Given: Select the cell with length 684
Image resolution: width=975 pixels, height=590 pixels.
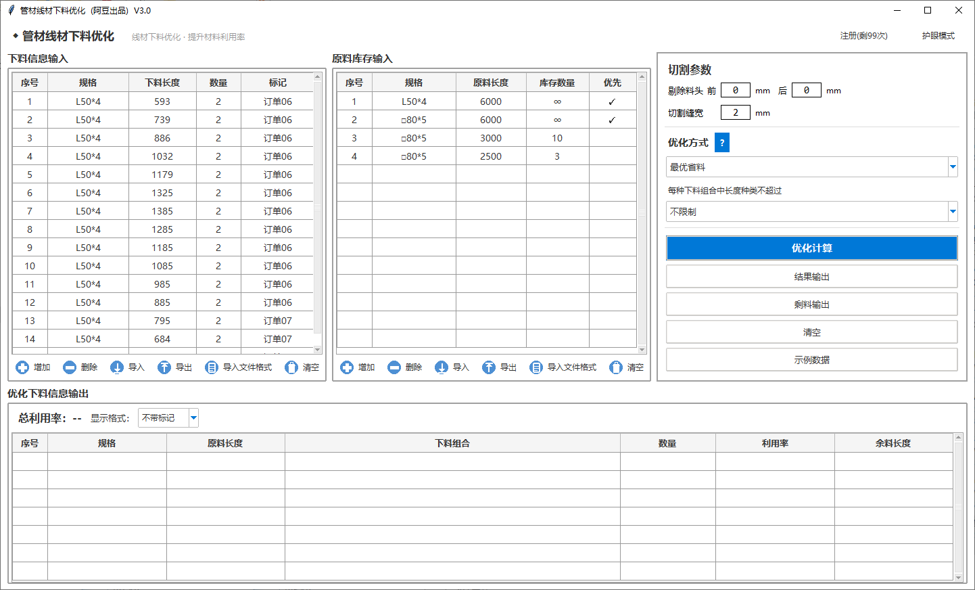Looking at the screenshot, I should tap(162, 339).
